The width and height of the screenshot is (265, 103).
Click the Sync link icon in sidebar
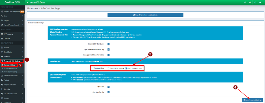2,16
